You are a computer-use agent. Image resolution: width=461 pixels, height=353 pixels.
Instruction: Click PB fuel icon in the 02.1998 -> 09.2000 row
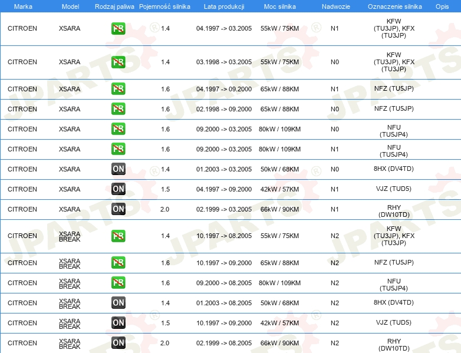click(118, 109)
